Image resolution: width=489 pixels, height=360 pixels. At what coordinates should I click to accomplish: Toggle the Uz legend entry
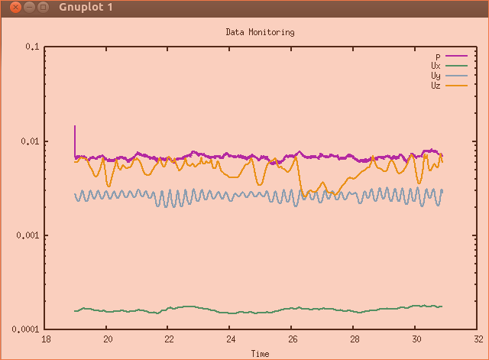tap(449, 86)
